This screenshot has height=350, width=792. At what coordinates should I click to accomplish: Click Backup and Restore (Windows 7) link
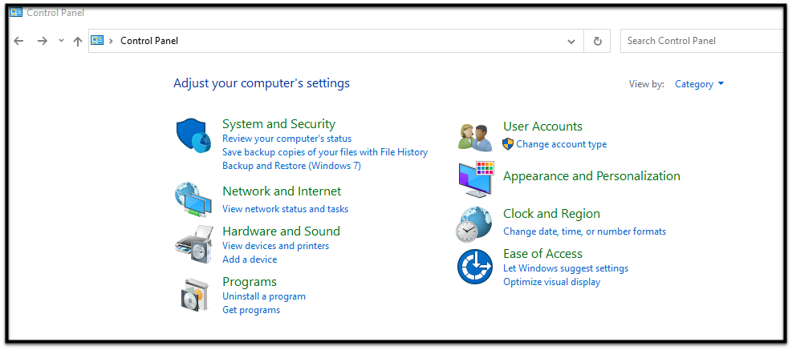(291, 166)
